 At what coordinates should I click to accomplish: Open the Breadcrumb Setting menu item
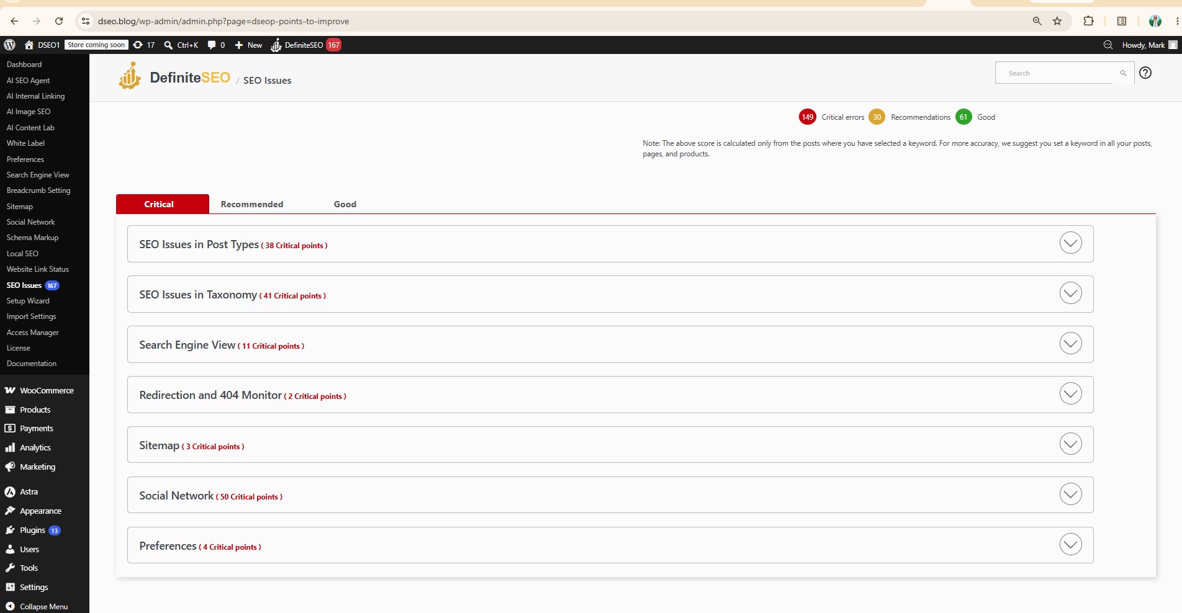click(x=38, y=190)
